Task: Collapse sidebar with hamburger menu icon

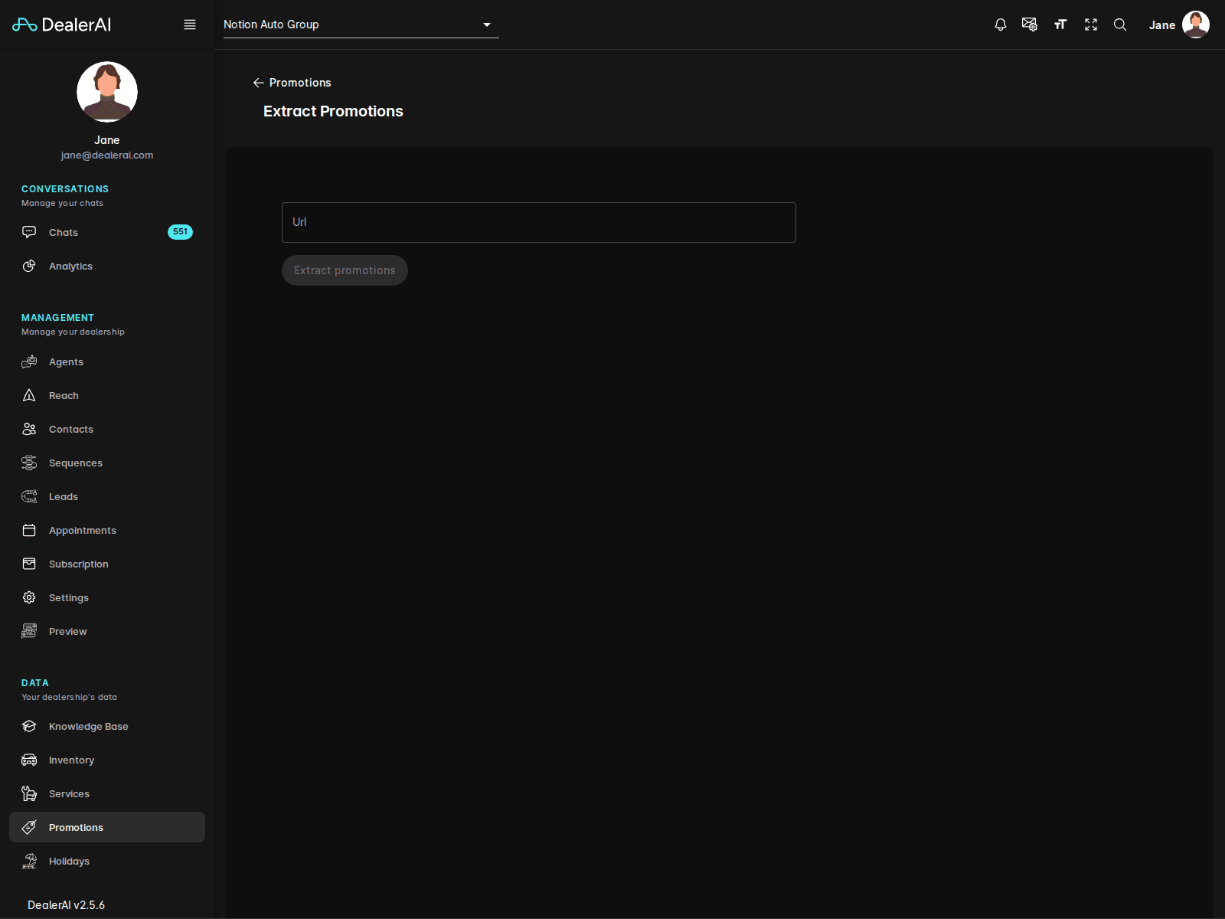Action: point(190,25)
